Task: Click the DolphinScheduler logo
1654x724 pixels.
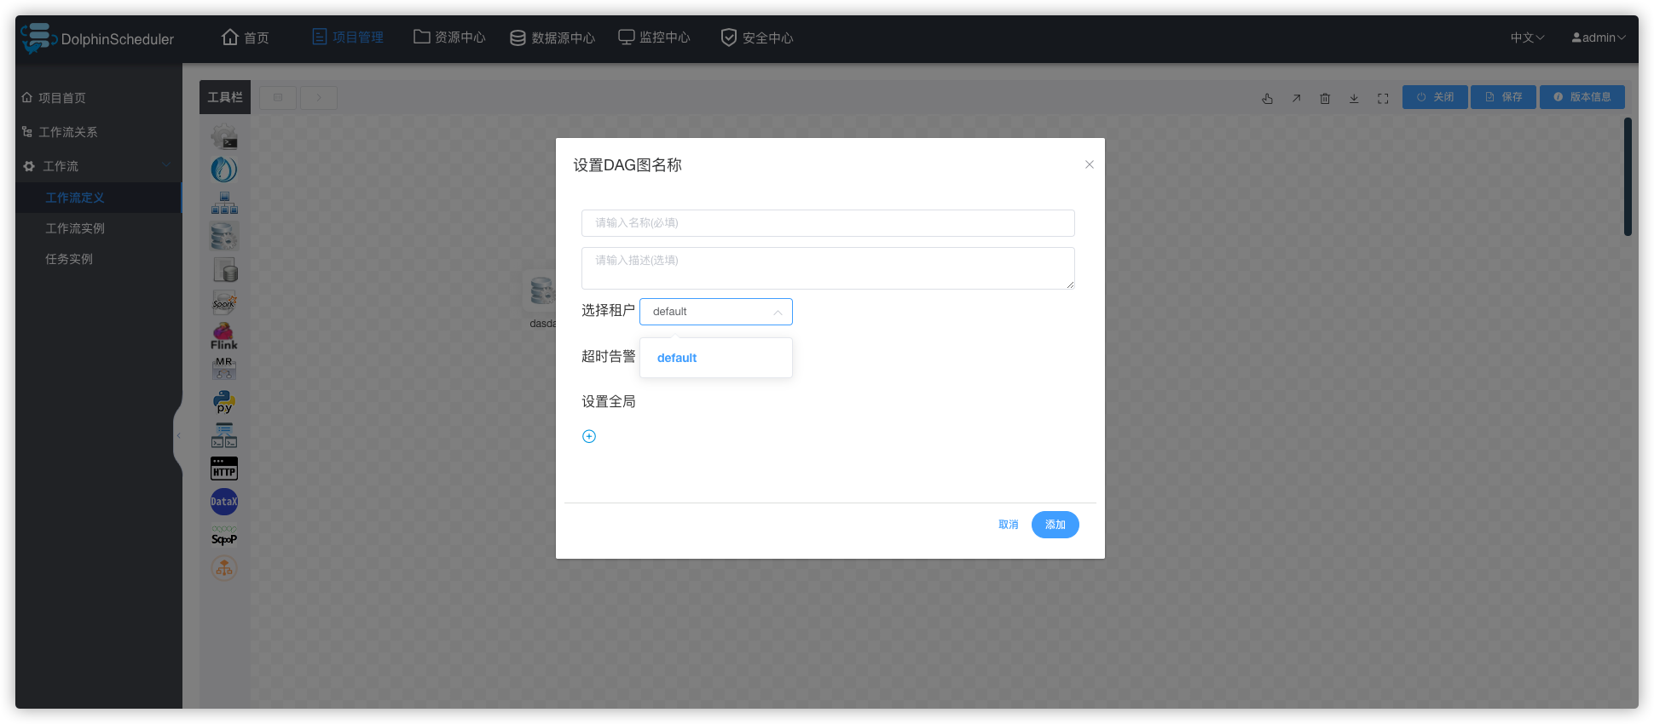Action: (97, 38)
